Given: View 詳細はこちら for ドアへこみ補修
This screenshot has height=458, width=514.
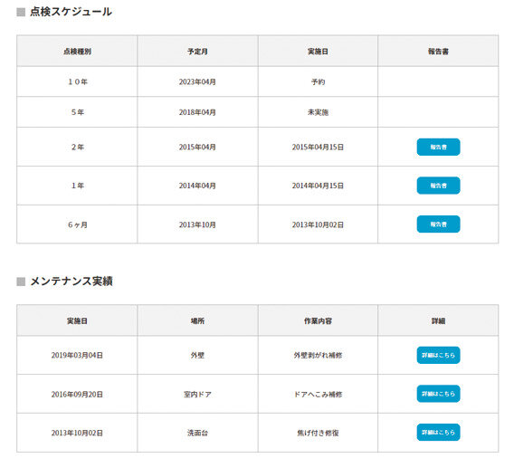Looking at the screenshot, I should click(x=438, y=394).
